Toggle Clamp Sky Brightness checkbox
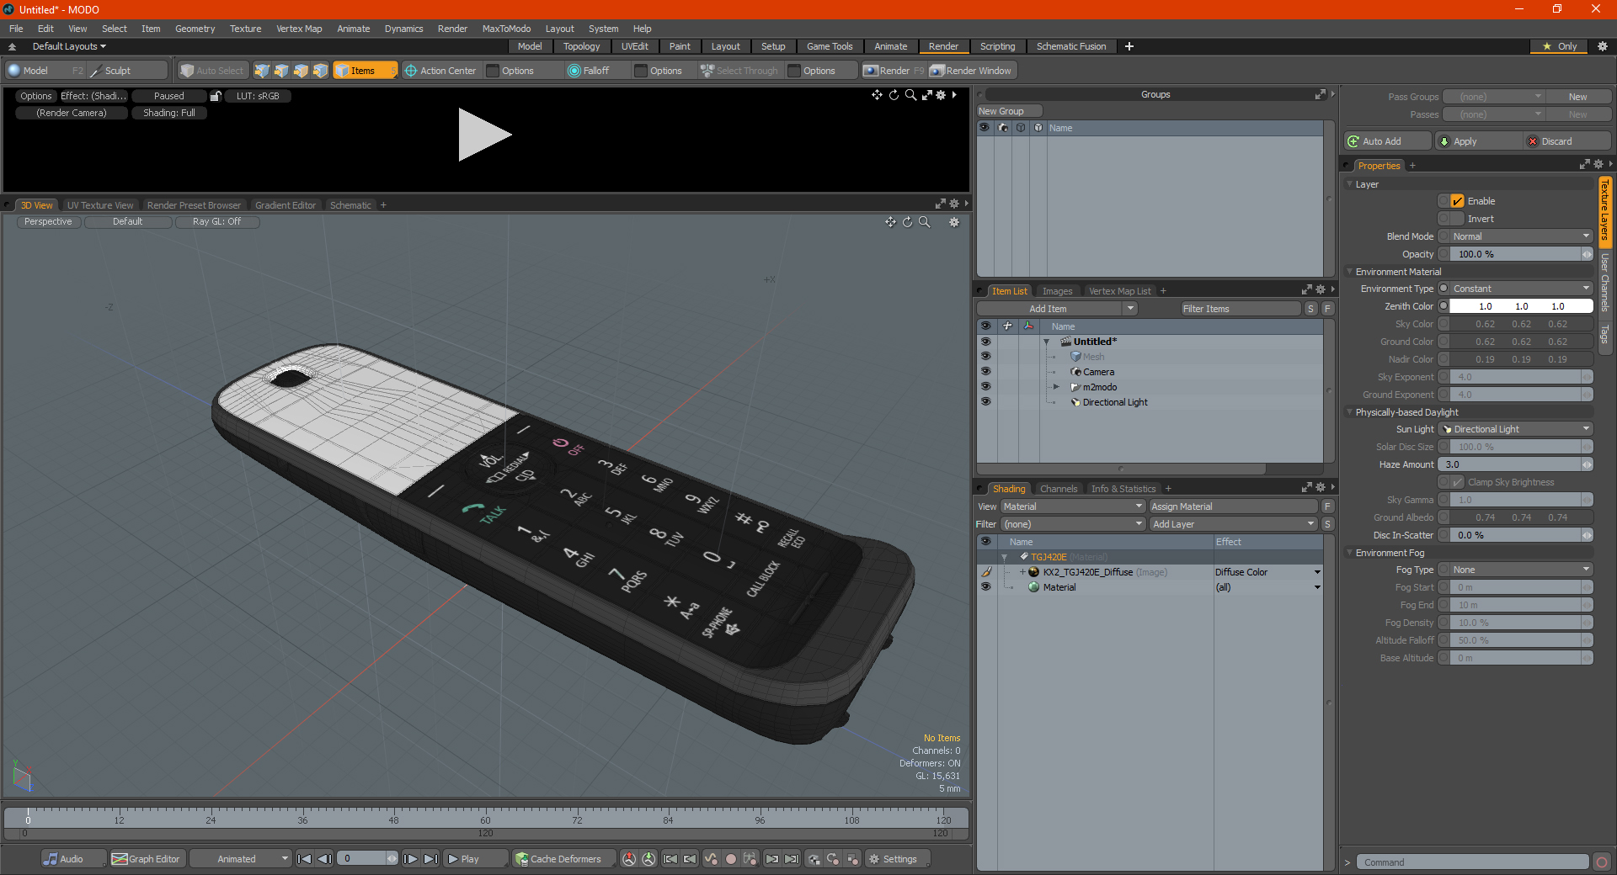Image resolution: width=1617 pixels, height=875 pixels. 1458,482
